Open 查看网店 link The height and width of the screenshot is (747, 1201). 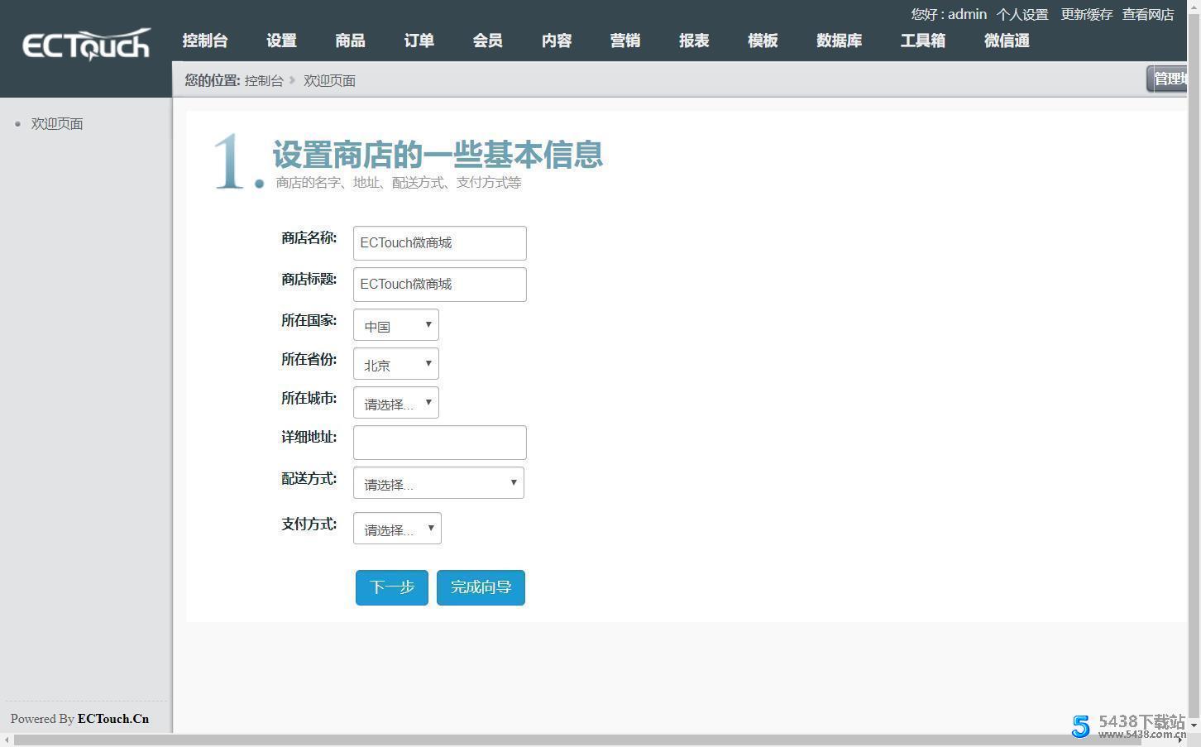point(1148,15)
